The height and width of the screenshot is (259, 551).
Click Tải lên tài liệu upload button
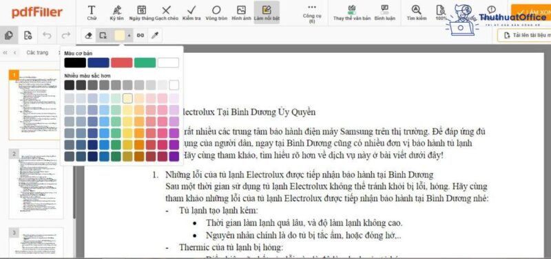tap(524, 36)
